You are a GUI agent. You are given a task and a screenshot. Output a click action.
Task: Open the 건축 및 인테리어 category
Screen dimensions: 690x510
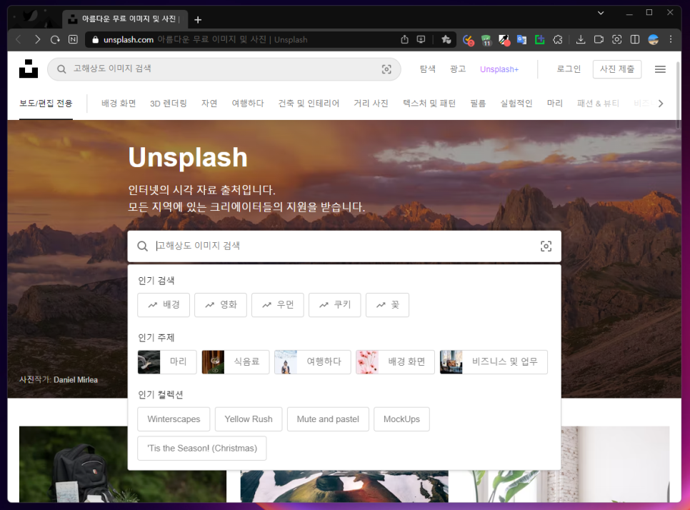click(x=309, y=104)
